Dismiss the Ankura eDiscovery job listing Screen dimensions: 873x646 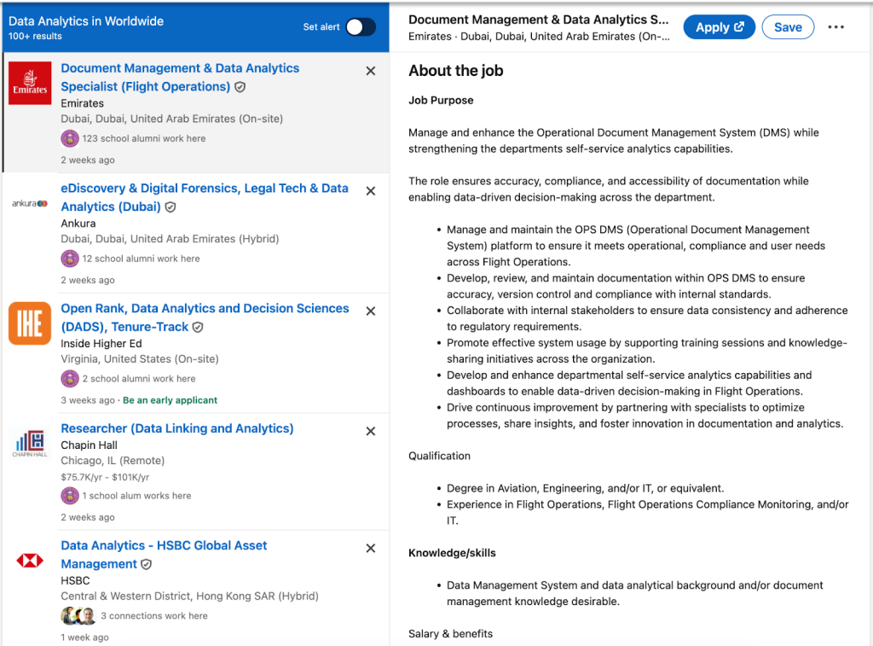(370, 191)
